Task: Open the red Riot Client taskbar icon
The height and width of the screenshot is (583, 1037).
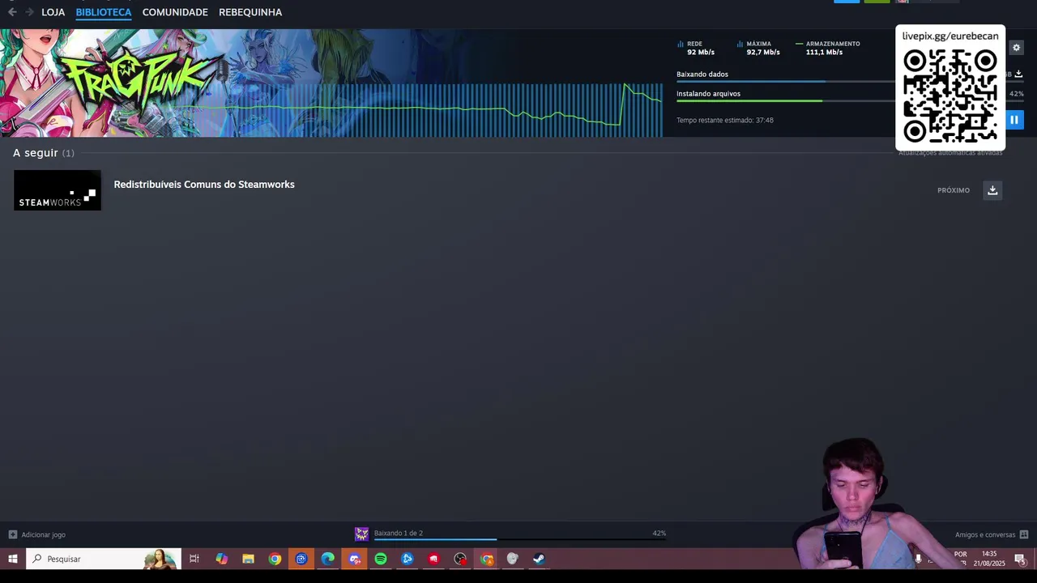Action: tap(433, 559)
